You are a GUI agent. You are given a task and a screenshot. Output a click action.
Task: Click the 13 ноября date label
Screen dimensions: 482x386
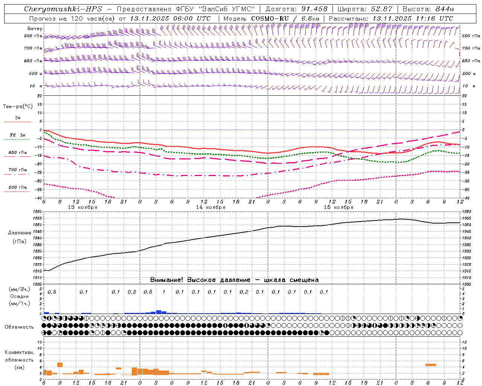82,207
